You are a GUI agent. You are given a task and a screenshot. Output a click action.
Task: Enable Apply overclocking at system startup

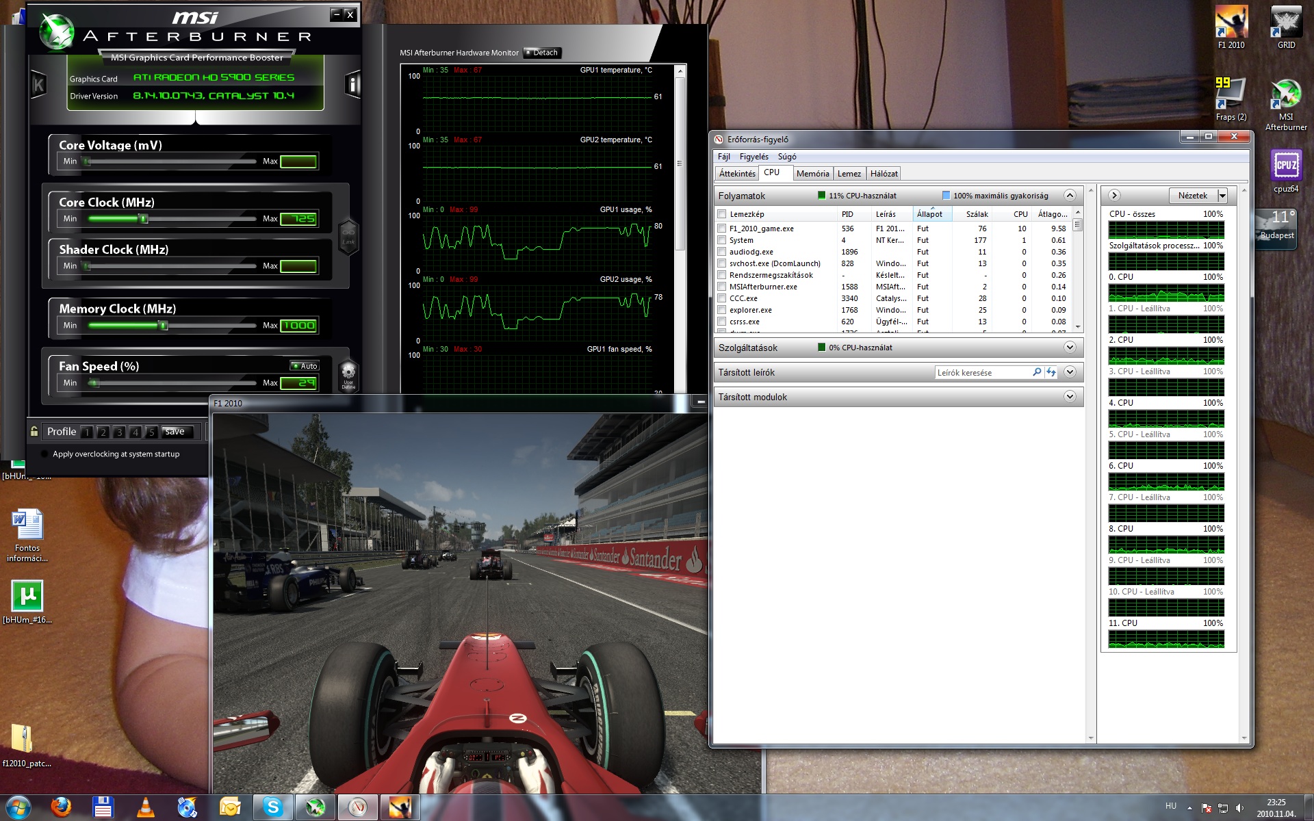pyautogui.click(x=45, y=454)
